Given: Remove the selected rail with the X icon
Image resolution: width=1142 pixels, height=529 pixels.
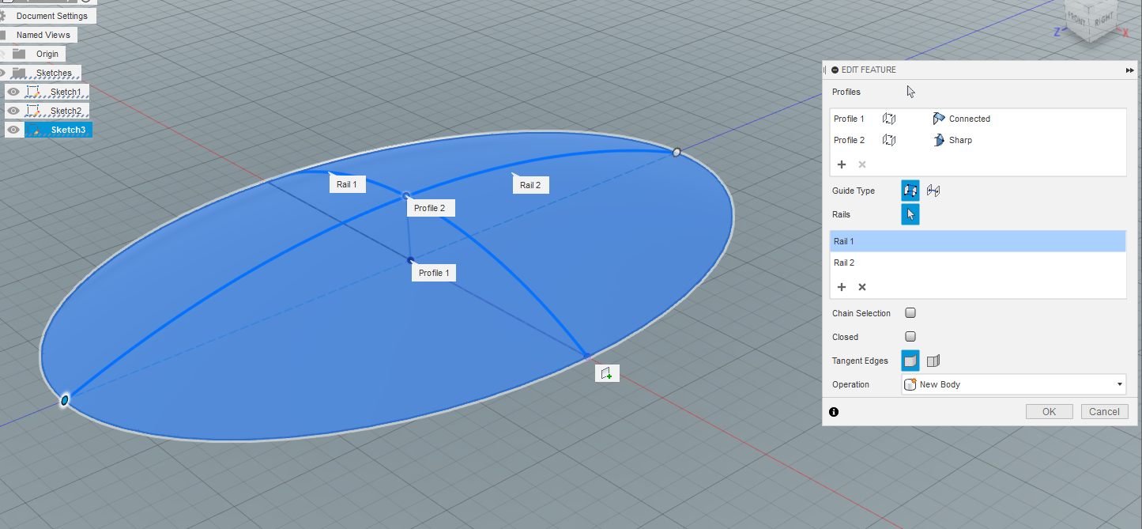Looking at the screenshot, I should [861, 286].
